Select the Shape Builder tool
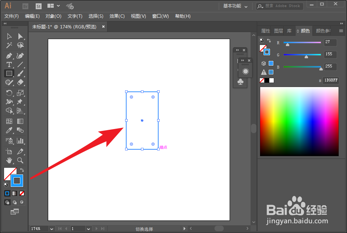 (x=9, y=110)
